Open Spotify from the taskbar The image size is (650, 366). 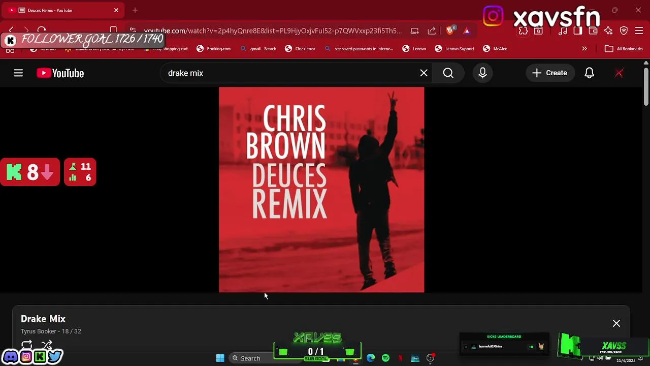(385, 358)
